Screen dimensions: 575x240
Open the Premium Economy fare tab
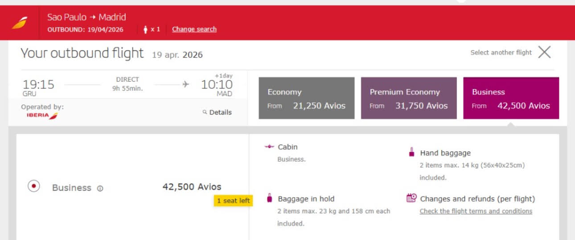point(409,98)
